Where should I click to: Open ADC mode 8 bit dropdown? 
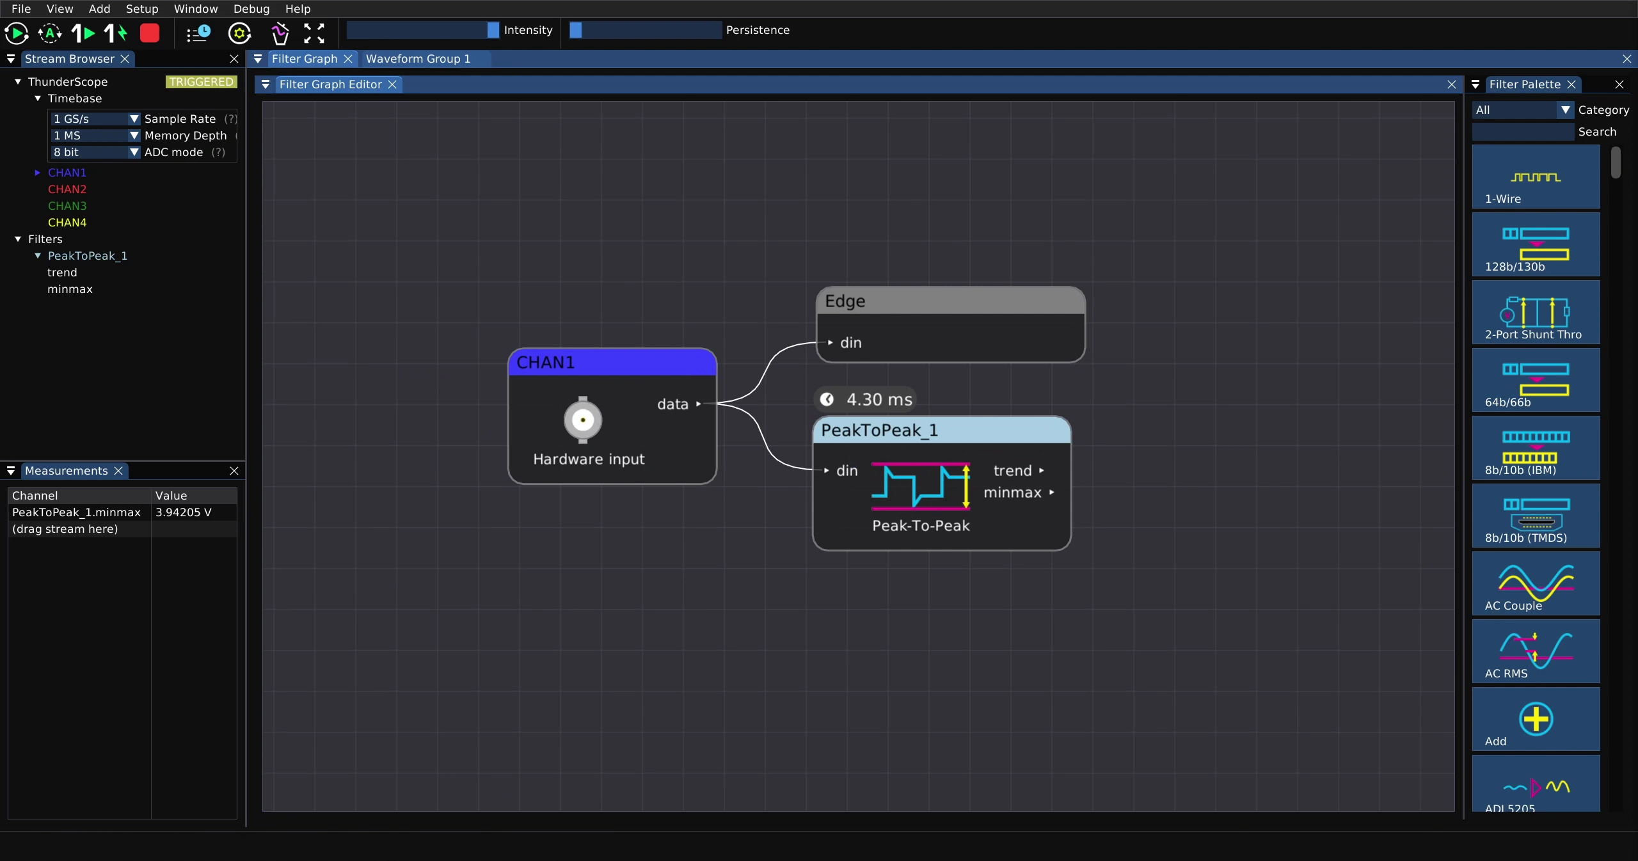pyautogui.click(x=95, y=152)
